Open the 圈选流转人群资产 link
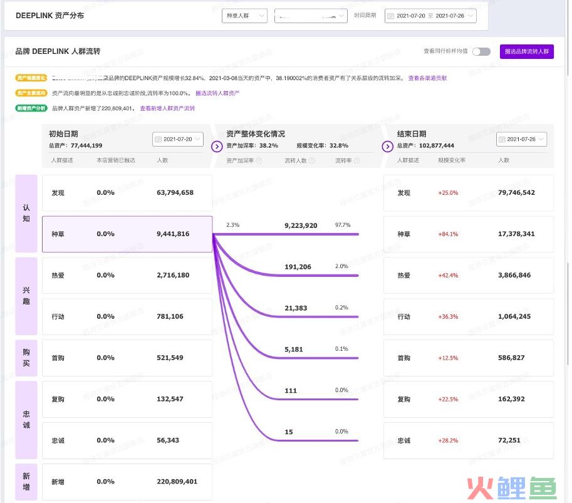The image size is (572, 503). point(217,93)
